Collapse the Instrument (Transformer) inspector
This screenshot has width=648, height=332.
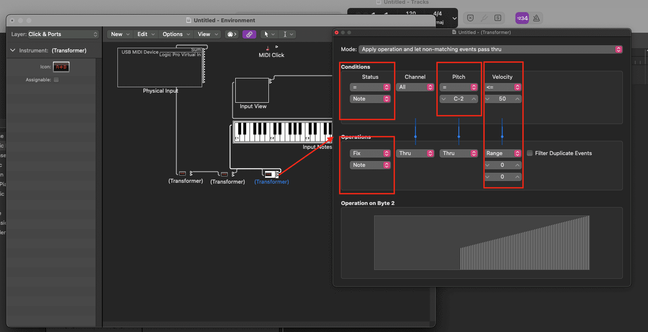pyautogui.click(x=13, y=50)
